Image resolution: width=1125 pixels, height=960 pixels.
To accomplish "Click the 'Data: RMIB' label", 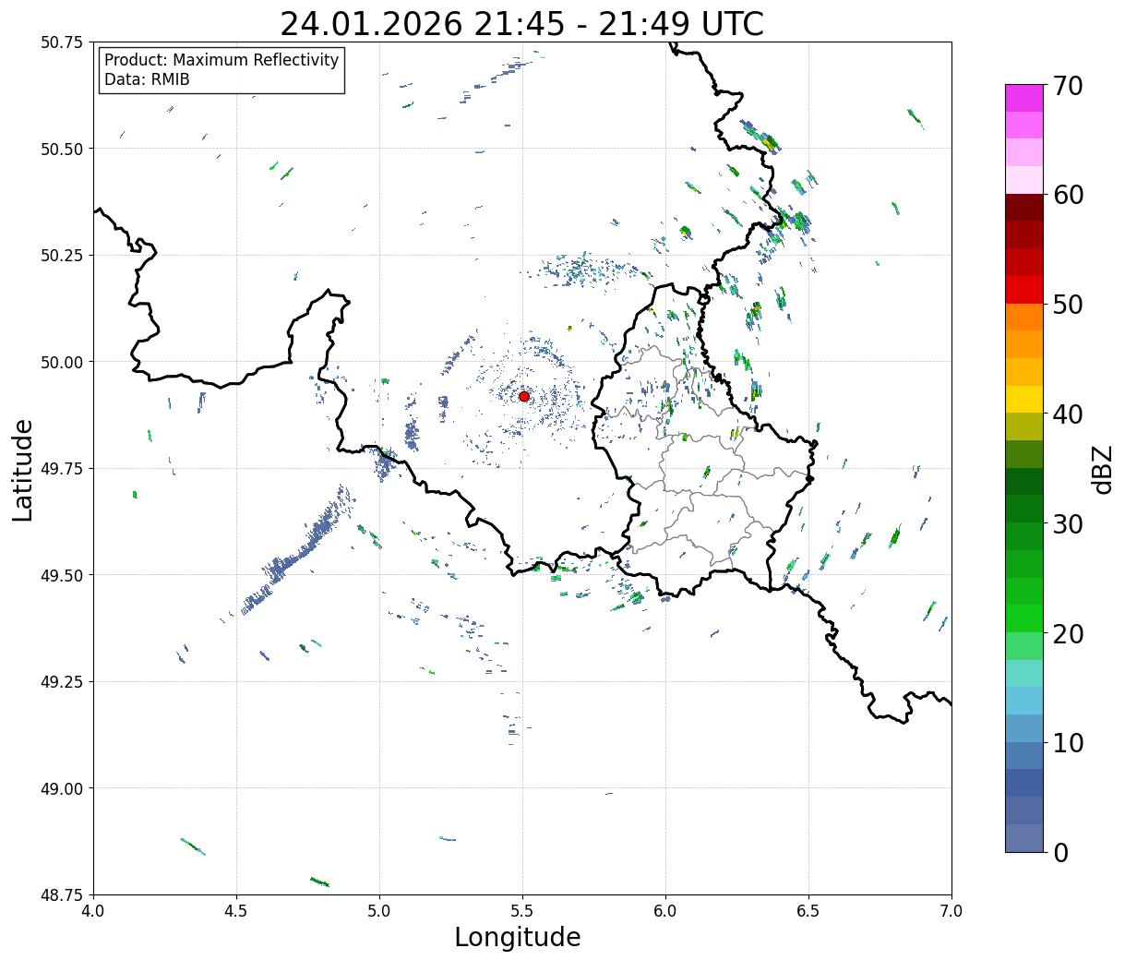I will point(147,79).
